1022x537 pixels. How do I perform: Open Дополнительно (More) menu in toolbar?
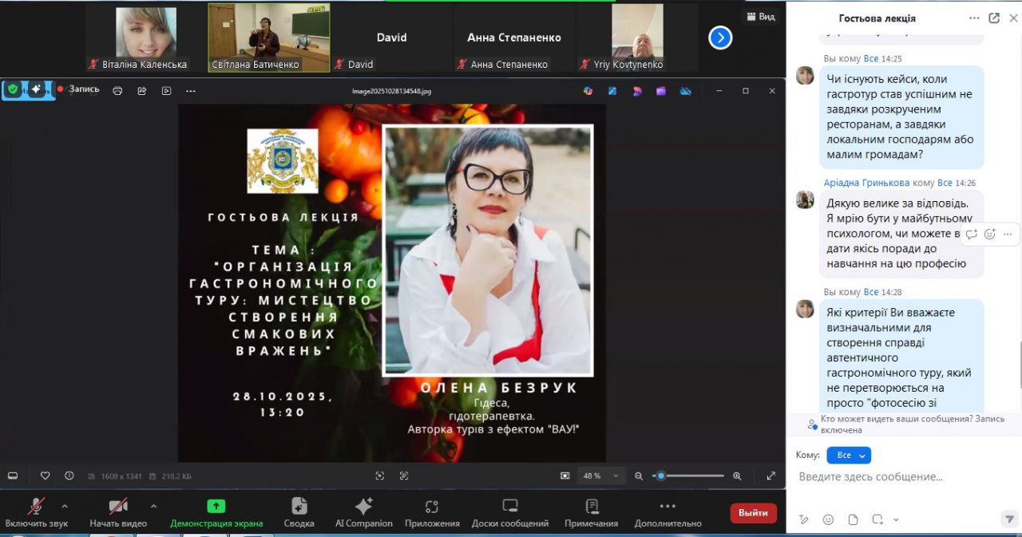(667, 512)
